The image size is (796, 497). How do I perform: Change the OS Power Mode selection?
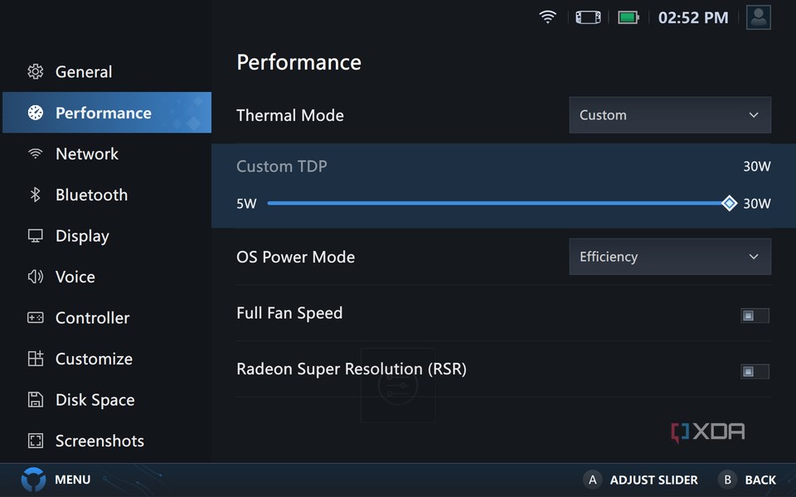[x=669, y=257]
